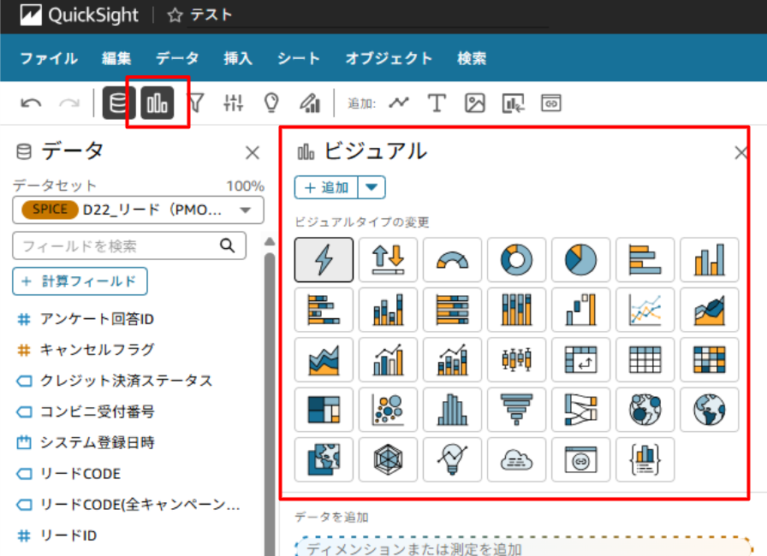Add custom content link toolbar item
The image size is (767, 556).
point(550,104)
